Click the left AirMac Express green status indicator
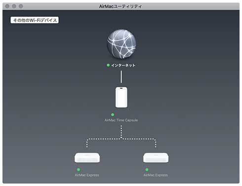Viewport: 242px width, 186px height. tap(79, 169)
